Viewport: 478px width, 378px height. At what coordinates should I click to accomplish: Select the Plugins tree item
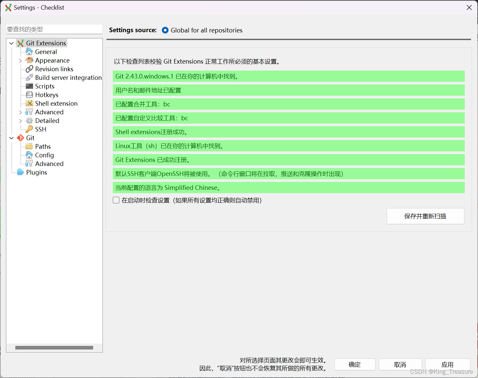pos(36,172)
